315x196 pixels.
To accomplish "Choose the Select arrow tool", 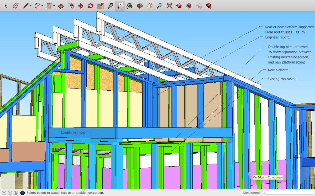I will 6,6.
